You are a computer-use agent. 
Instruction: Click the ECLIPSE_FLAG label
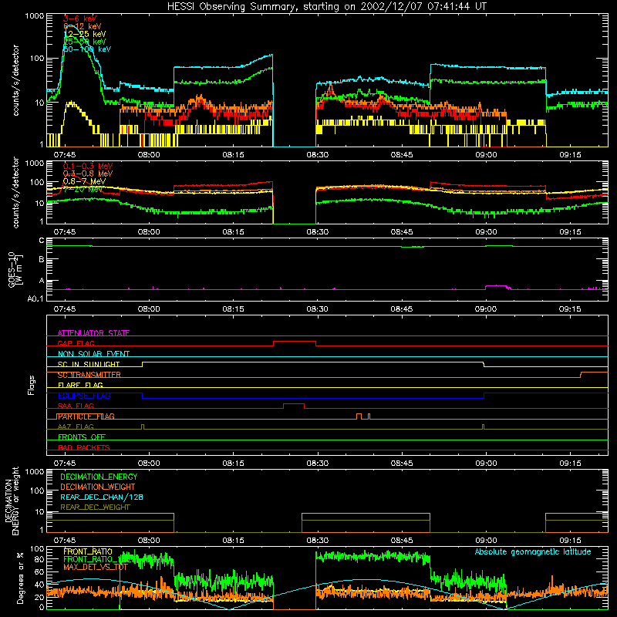tap(84, 396)
